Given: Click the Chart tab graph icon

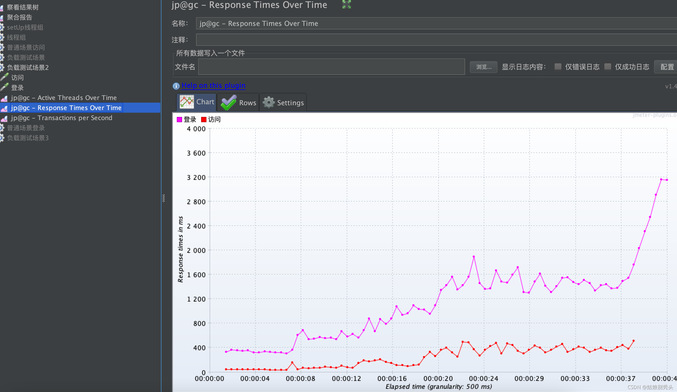Looking at the screenshot, I should (x=186, y=102).
